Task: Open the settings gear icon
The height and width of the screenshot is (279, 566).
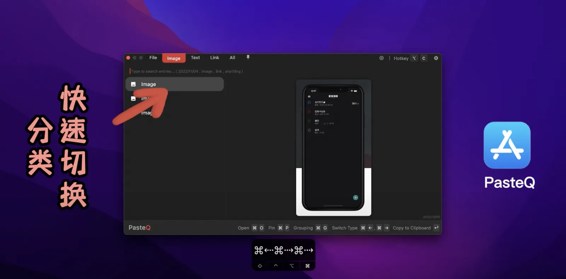Action: pyautogui.click(x=436, y=58)
